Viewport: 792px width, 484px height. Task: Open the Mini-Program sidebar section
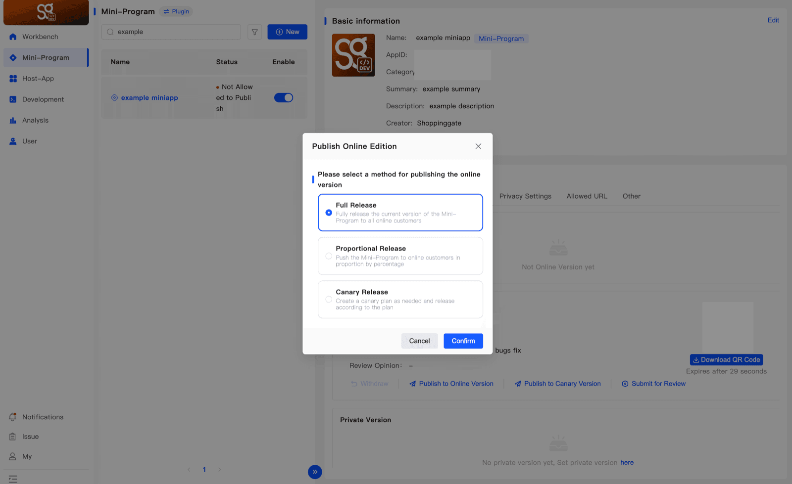pos(46,58)
